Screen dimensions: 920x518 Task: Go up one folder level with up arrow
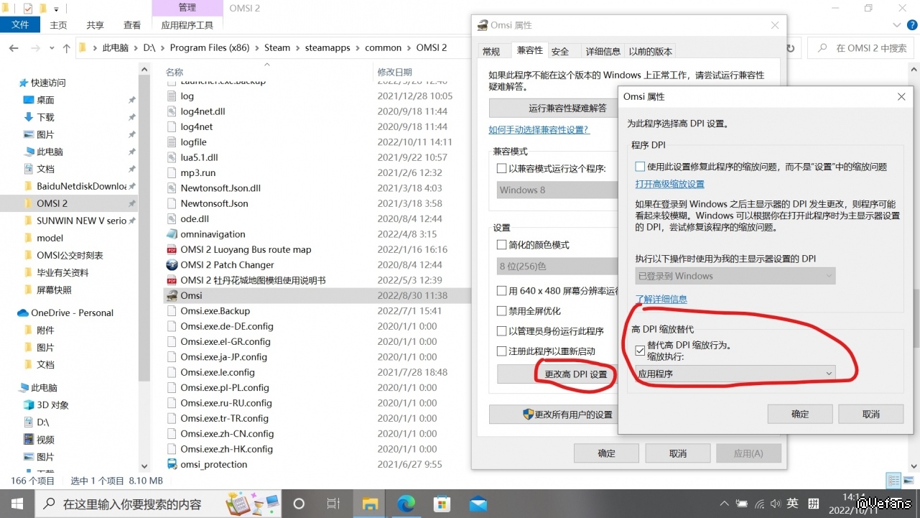coord(66,48)
